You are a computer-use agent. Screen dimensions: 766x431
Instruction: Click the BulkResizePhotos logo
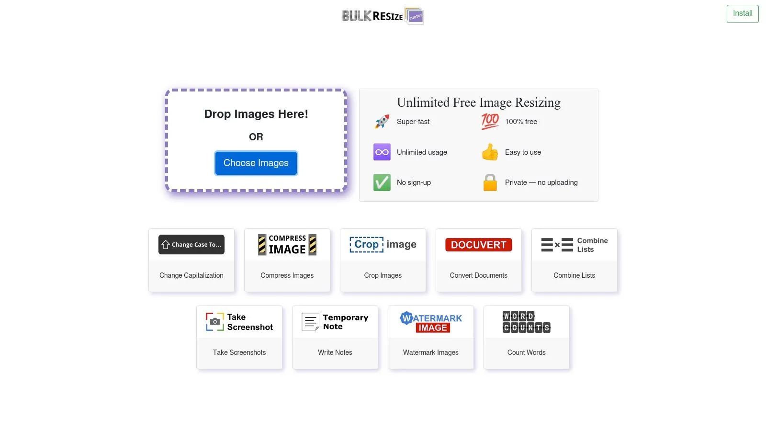382,15
